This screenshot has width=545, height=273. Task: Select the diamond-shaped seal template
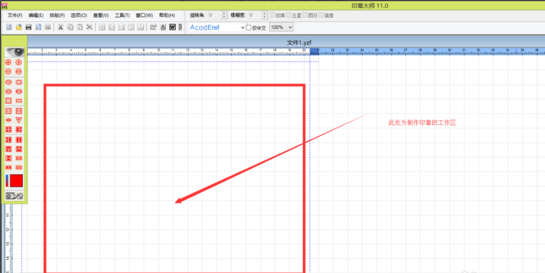pyautogui.click(x=9, y=120)
